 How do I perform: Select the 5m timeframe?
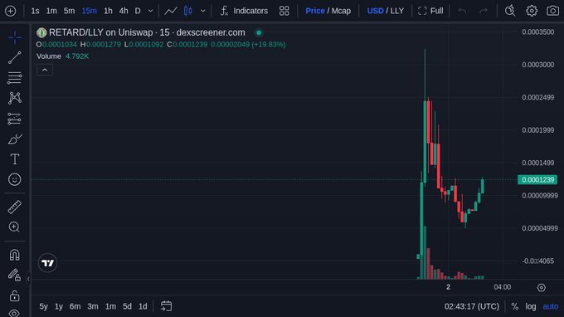69,11
